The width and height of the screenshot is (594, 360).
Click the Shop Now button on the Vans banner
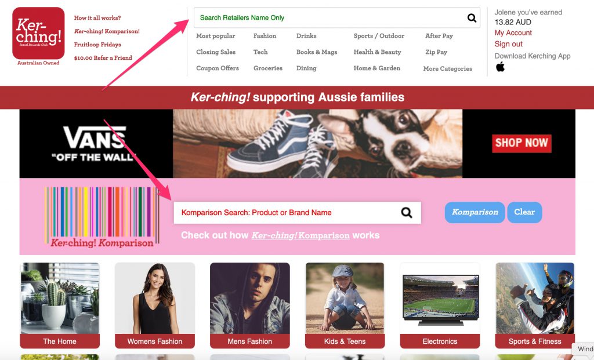coord(521,143)
